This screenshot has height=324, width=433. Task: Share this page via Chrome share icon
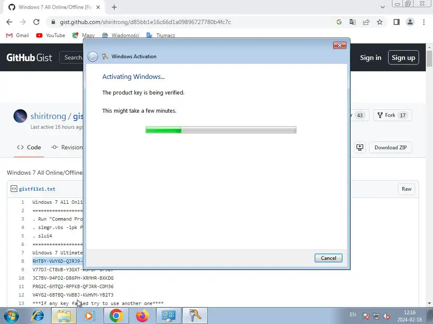tap(366, 22)
